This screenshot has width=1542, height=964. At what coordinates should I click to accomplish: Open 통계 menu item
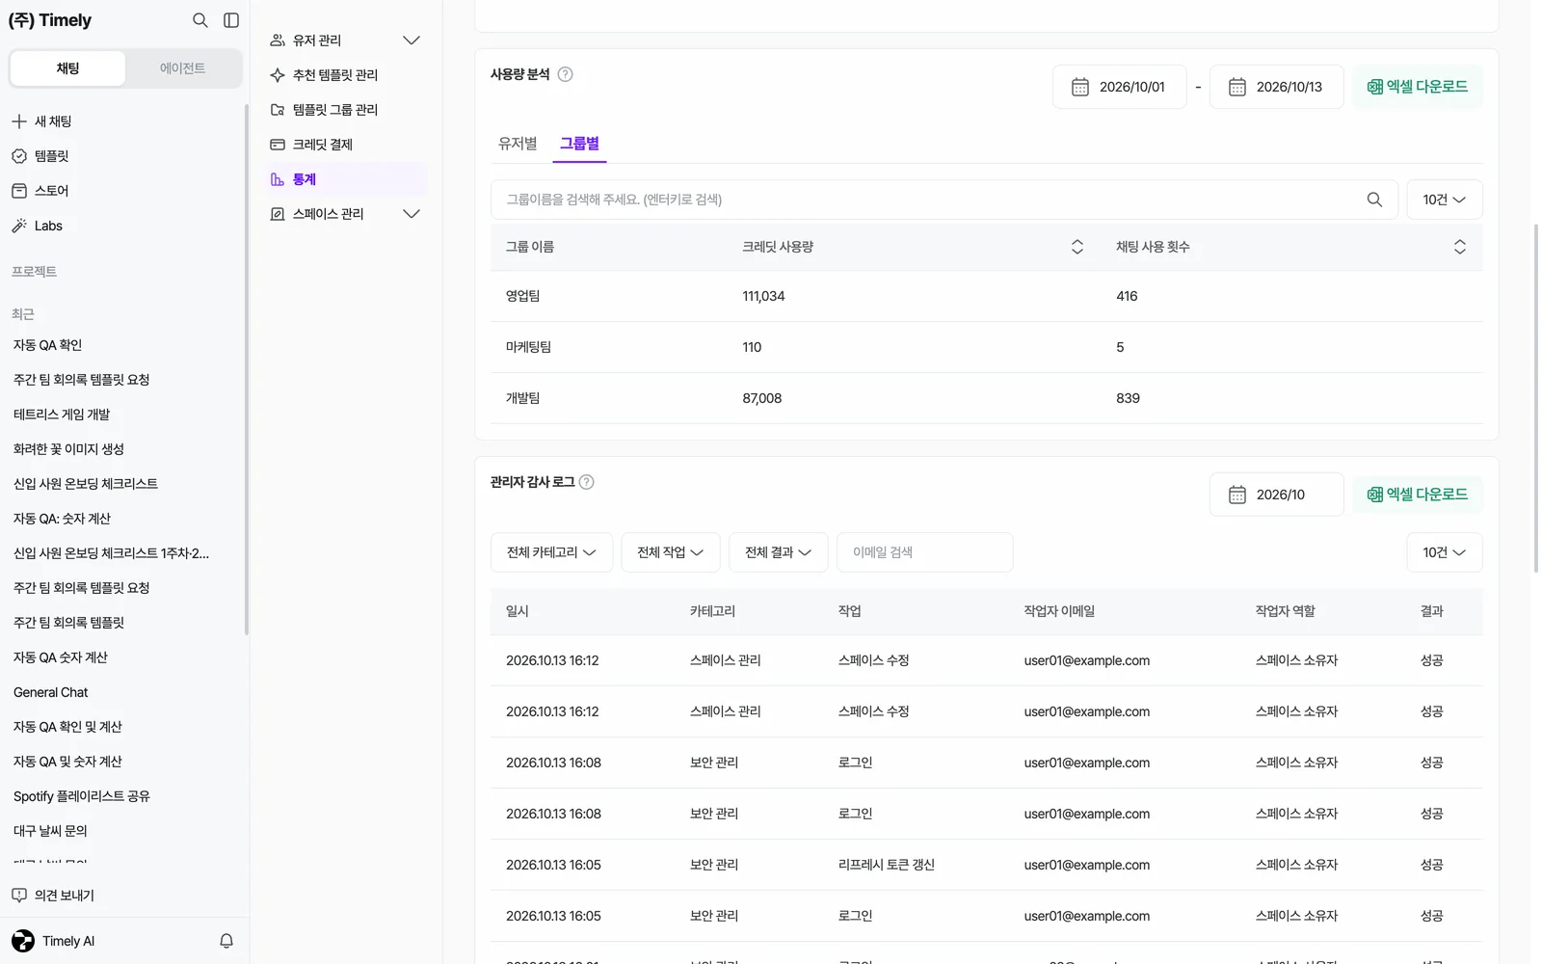pyautogui.click(x=346, y=179)
